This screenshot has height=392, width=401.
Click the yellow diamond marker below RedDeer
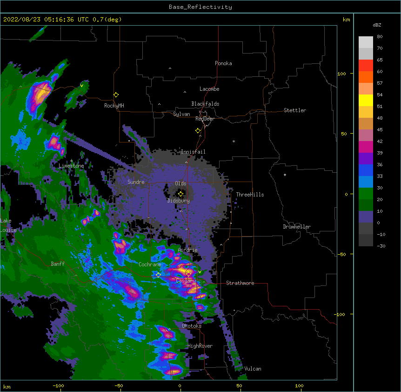(198, 131)
